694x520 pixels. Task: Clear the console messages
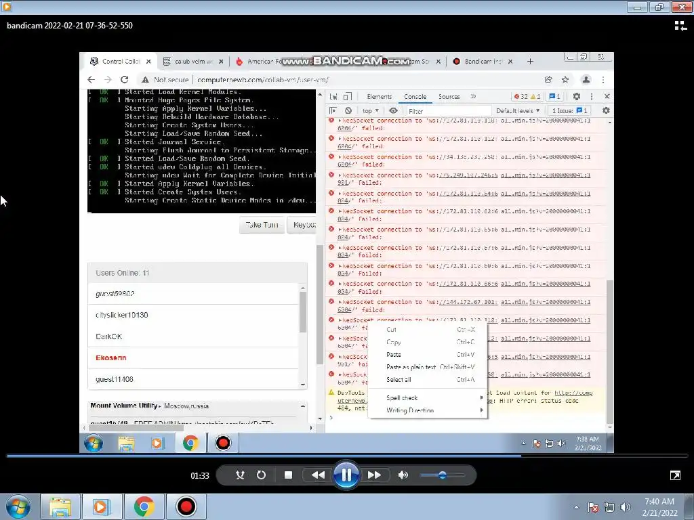point(349,110)
